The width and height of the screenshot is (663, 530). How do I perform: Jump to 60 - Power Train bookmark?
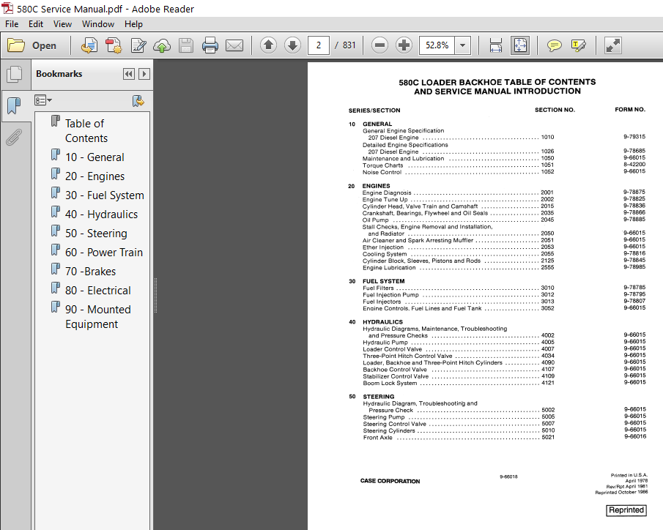coord(103,253)
